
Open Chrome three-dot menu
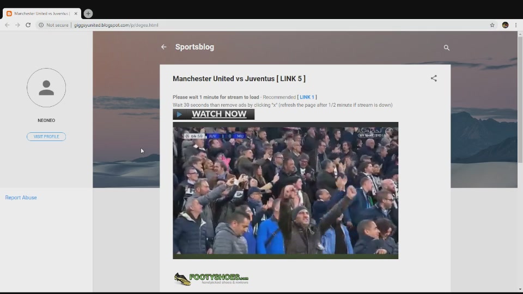pyautogui.click(x=516, y=25)
